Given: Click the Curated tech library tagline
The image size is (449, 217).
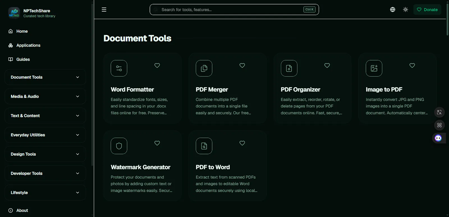Looking at the screenshot, I should pos(39,16).
